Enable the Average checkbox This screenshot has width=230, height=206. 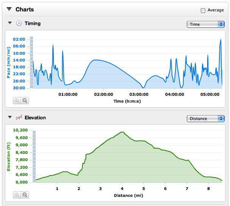pyautogui.click(x=203, y=11)
